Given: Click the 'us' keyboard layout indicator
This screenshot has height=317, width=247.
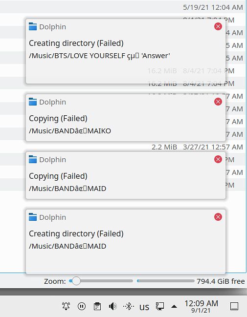Looking at the screenshot, I should click(144, 307).
